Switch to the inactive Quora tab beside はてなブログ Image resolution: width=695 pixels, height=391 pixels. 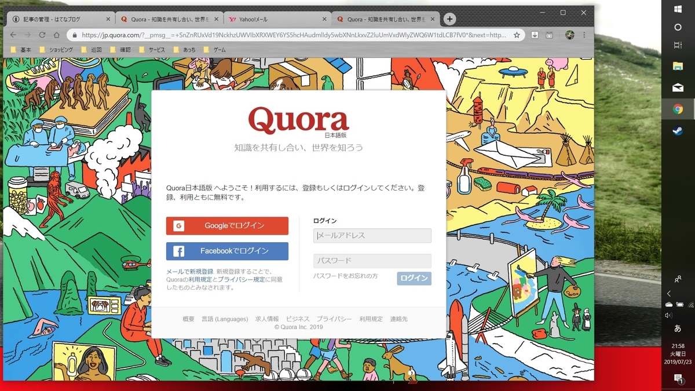[x=169, y=19]
